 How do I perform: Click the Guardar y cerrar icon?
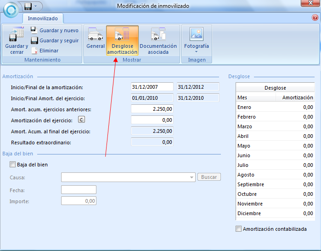tap(17, 35)
